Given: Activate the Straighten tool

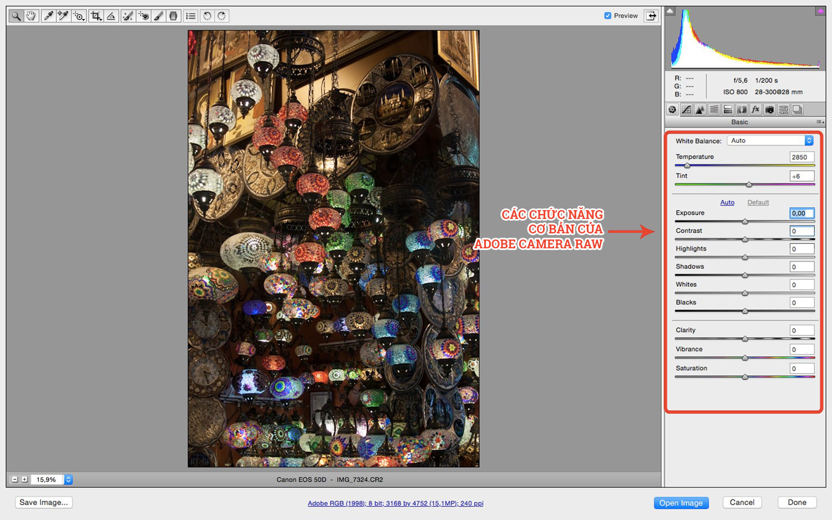Looking at the screenshot, I should [111, 16].
